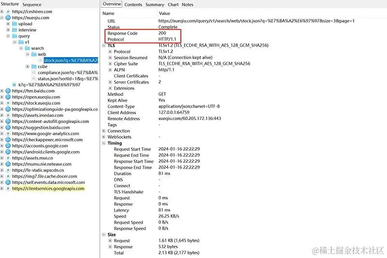The width and height of the screenshot is (387, 258).
Task: Click the query folder icon
Action: coord(15,36)
